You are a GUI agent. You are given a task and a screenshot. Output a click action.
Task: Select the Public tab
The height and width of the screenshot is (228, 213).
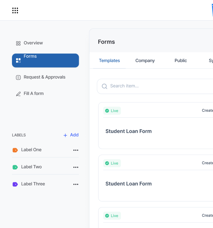[x=180, y=61]
